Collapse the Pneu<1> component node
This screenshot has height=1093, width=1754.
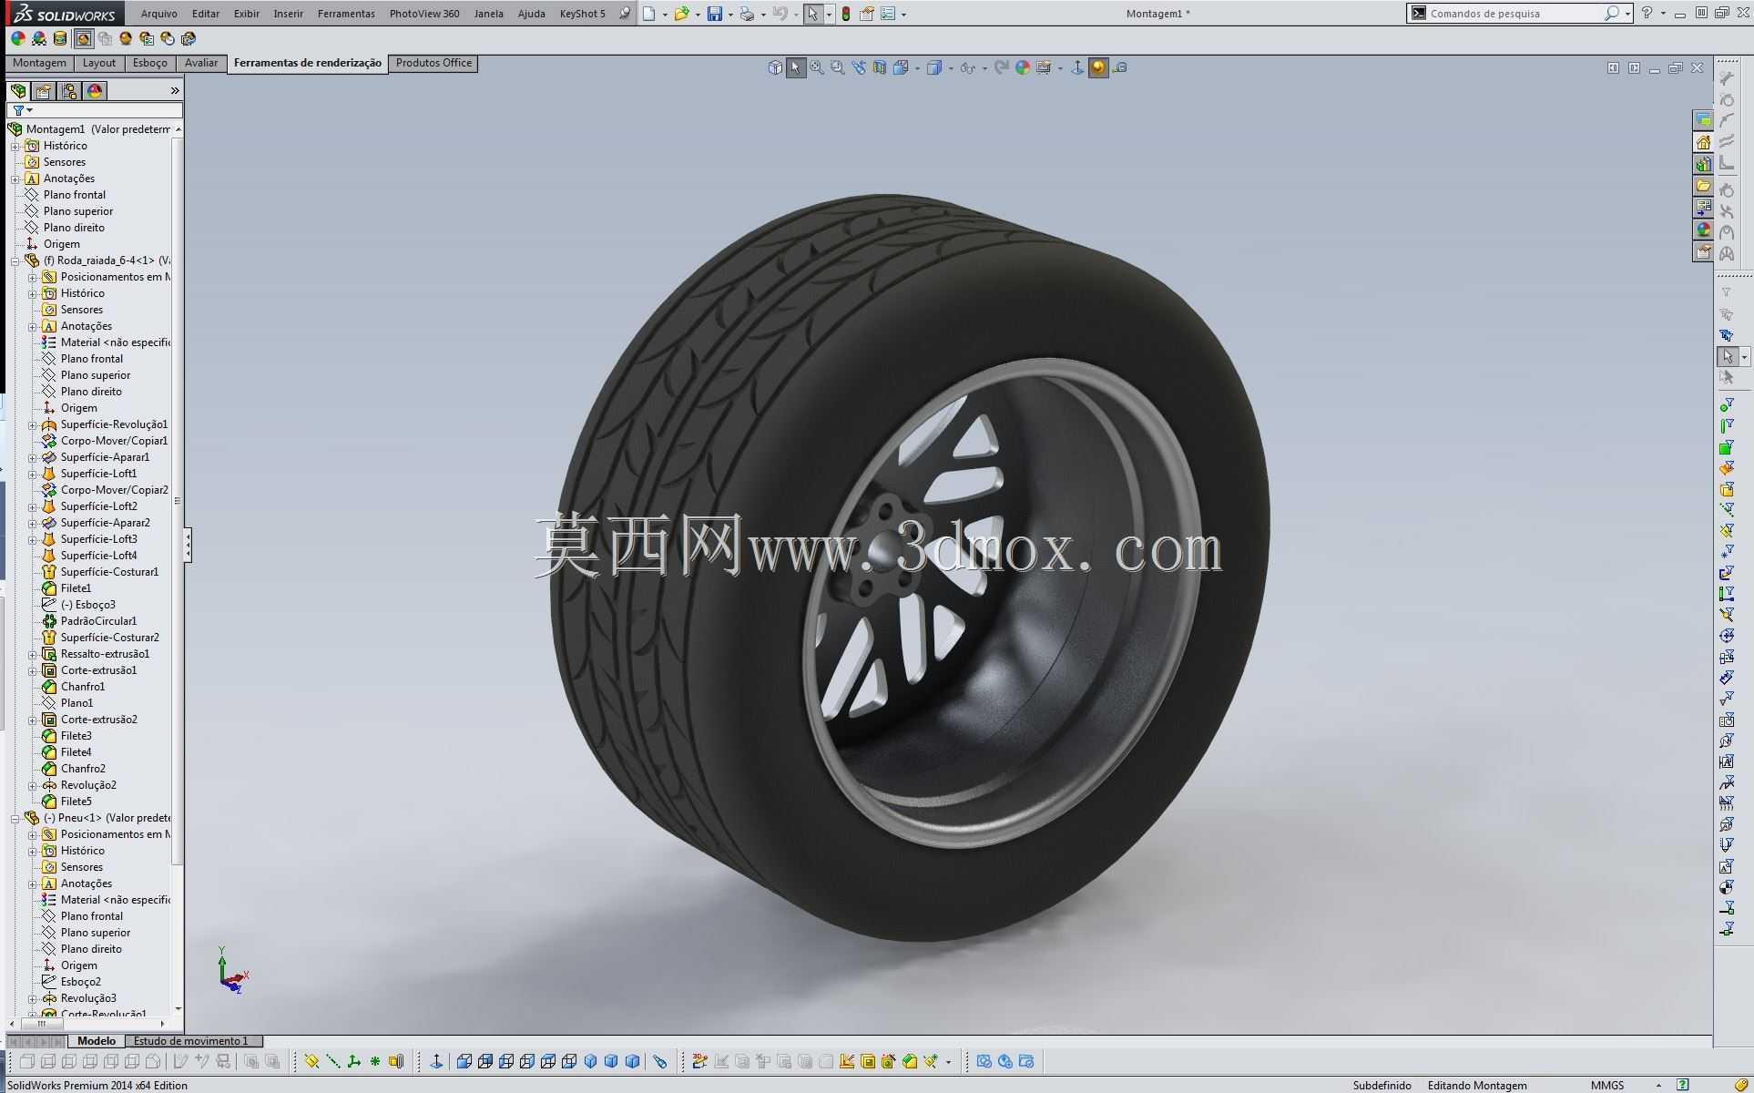[15, 818]
